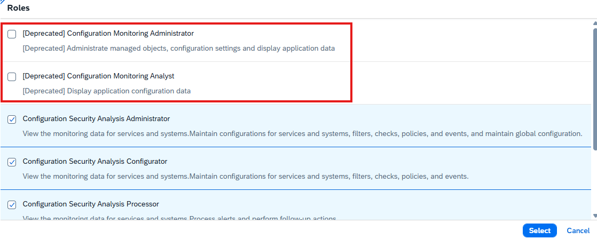Click 'Configuration Security Analysis Processor' role title
This screenshot has width=597, height=239.
pyautogui.click(x=91, y=204)
